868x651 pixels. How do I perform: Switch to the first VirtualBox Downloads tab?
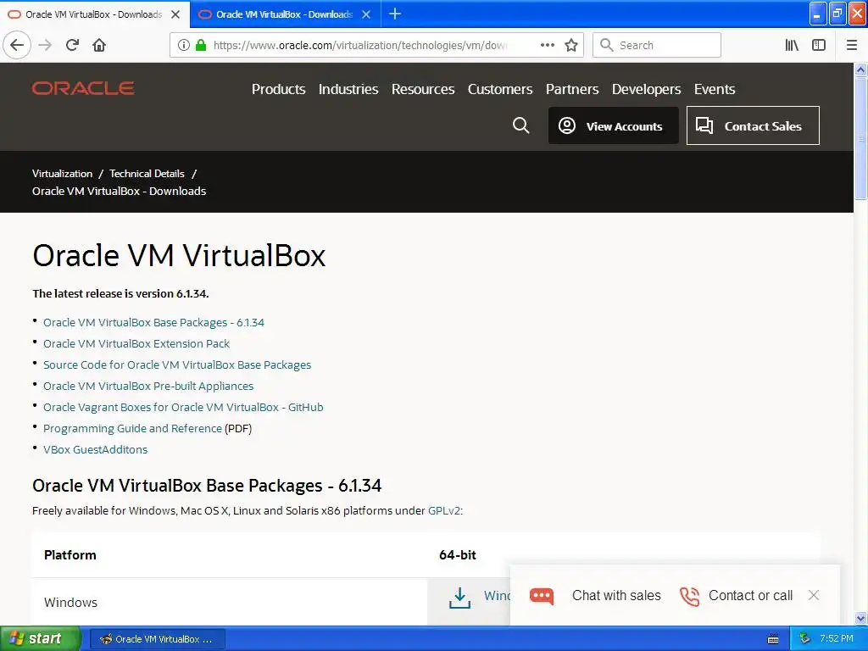coord(93,14)
